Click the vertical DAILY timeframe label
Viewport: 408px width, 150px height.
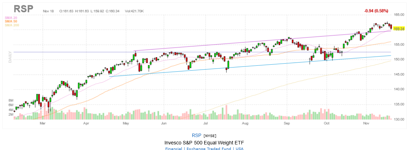point(10,57)
